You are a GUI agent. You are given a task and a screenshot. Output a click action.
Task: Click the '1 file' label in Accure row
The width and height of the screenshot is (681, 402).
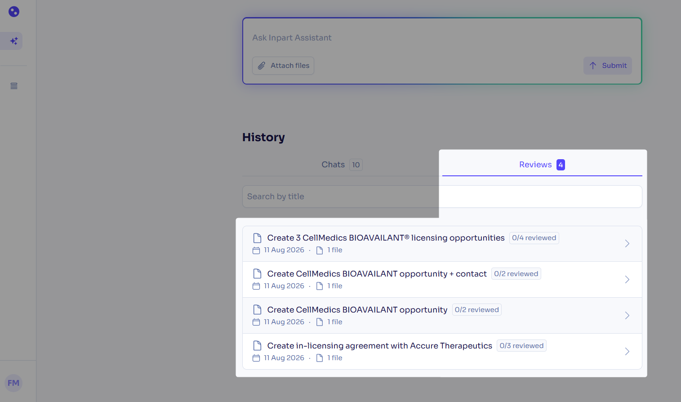pos(335,358)
